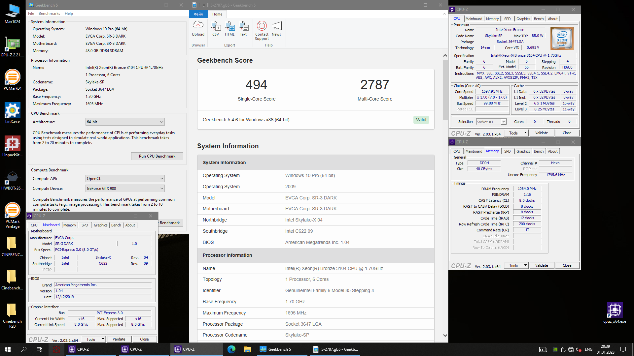This screenshot has height=356, width=634.
Task: Click scroll up arrow in results window
Action: [445, 55]
